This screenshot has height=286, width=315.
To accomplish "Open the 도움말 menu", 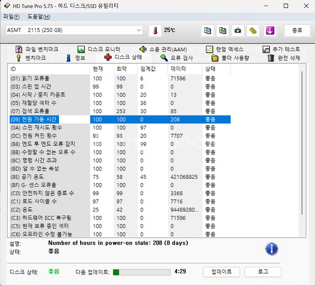I will [x=39, y=17].
